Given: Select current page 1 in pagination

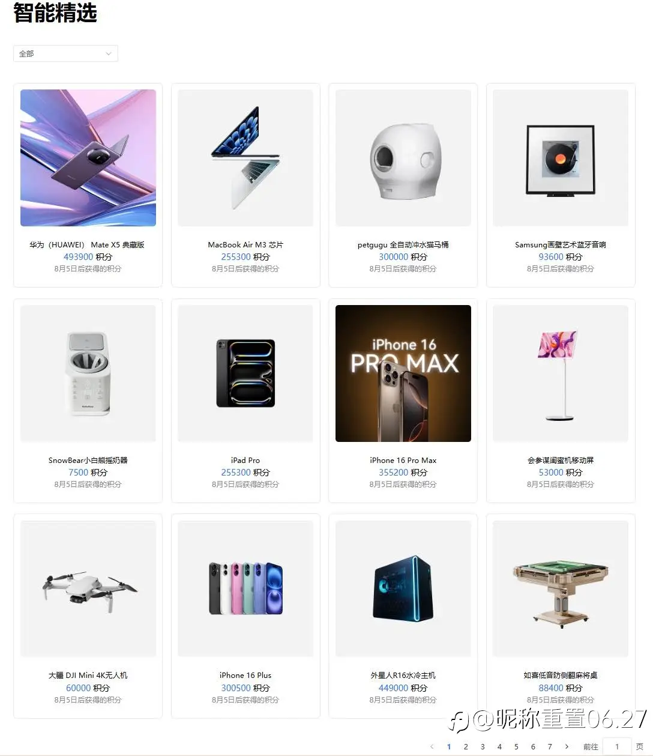Looking at the screenshot, I should [x=449, y=746].
